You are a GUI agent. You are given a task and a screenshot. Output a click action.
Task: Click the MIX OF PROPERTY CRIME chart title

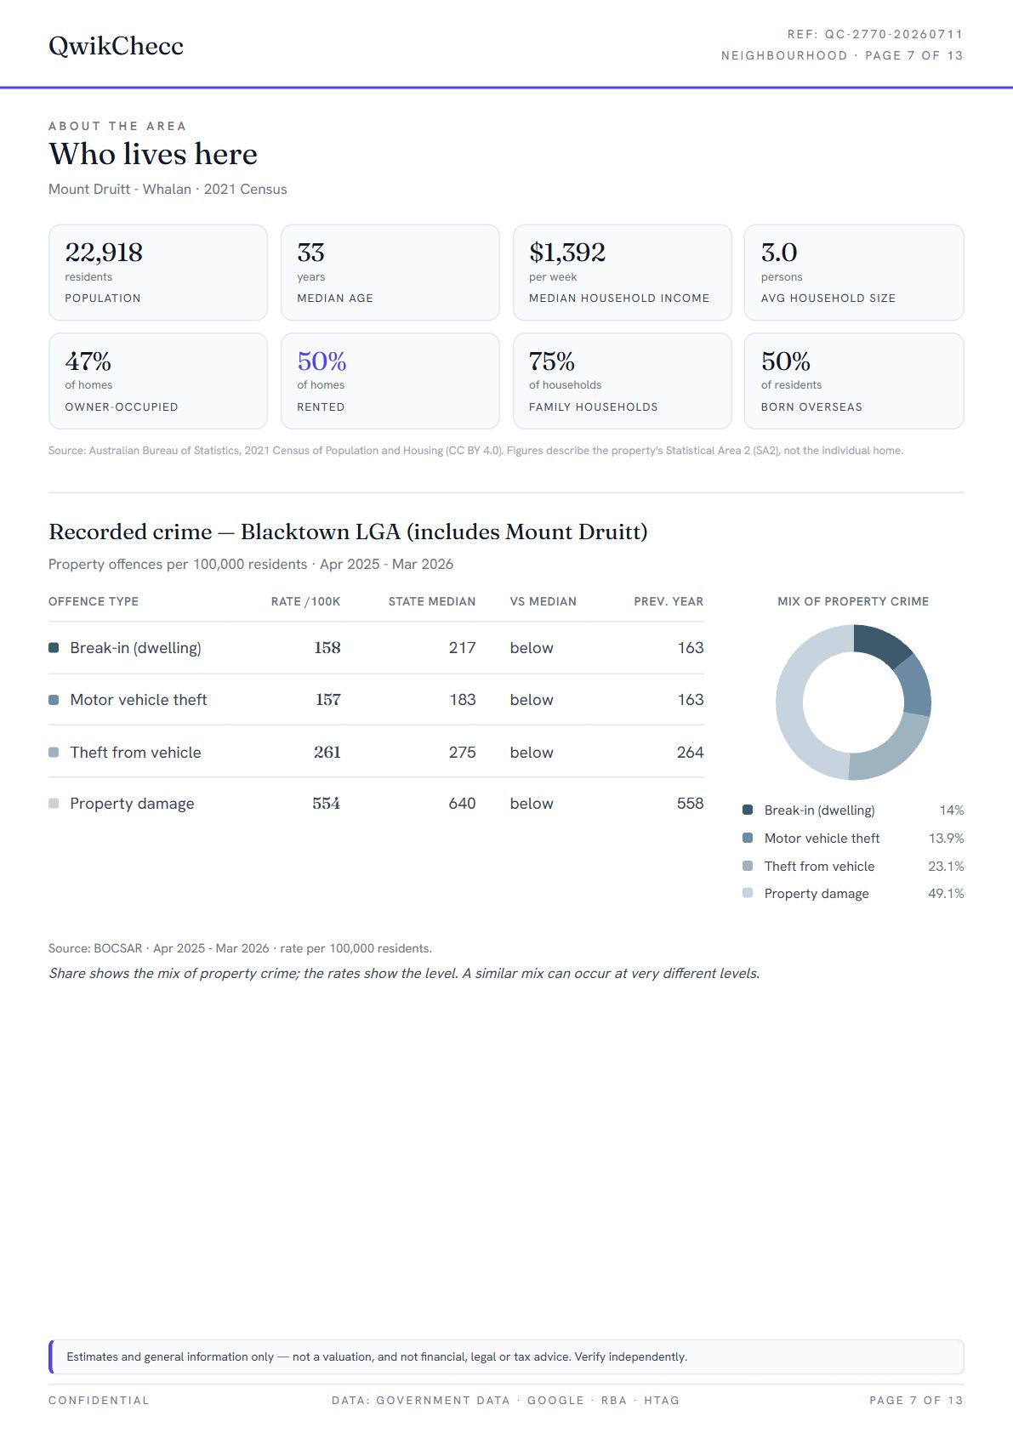(853, 601)
